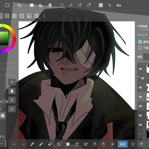Delete brush using the trash icon
The width and height of the screenshot is (149, 149).
[x=12, y=91]
